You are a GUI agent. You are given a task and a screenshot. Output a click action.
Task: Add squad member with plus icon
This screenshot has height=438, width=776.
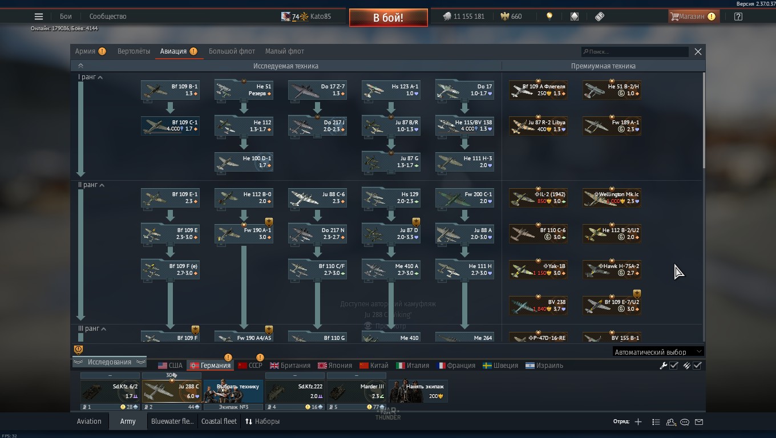coord(638,422)
